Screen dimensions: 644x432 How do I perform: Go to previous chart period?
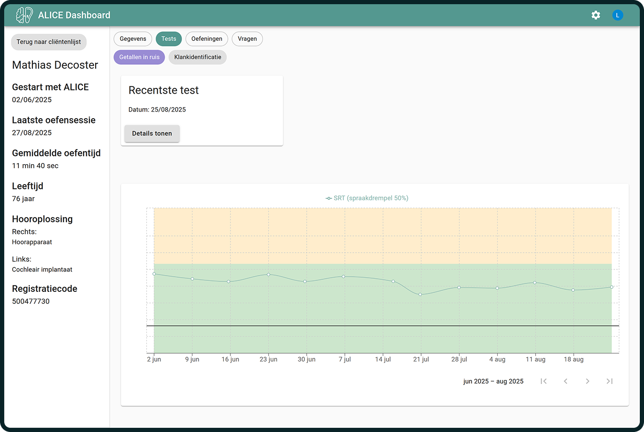point(566,381)
